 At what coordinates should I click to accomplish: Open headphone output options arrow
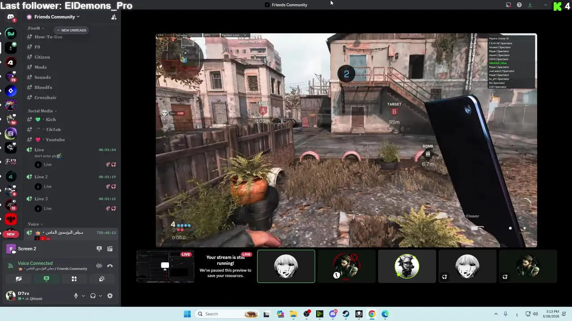point(100,296)
